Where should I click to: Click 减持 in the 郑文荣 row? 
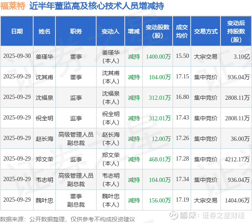point(134,159)
